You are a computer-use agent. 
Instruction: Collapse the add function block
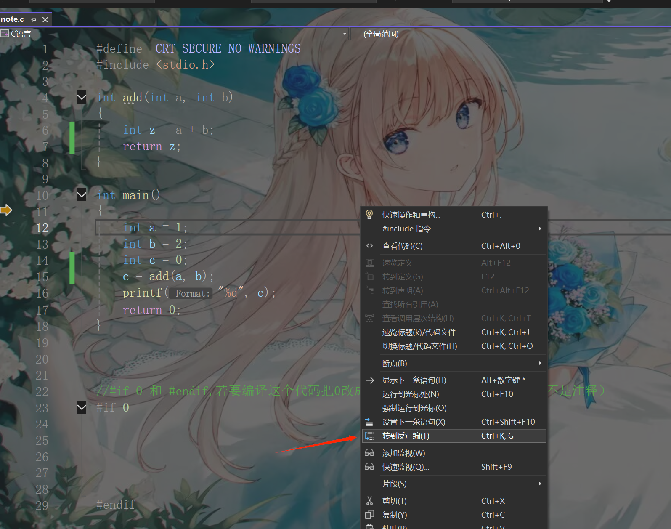click(x=82, y=98)
